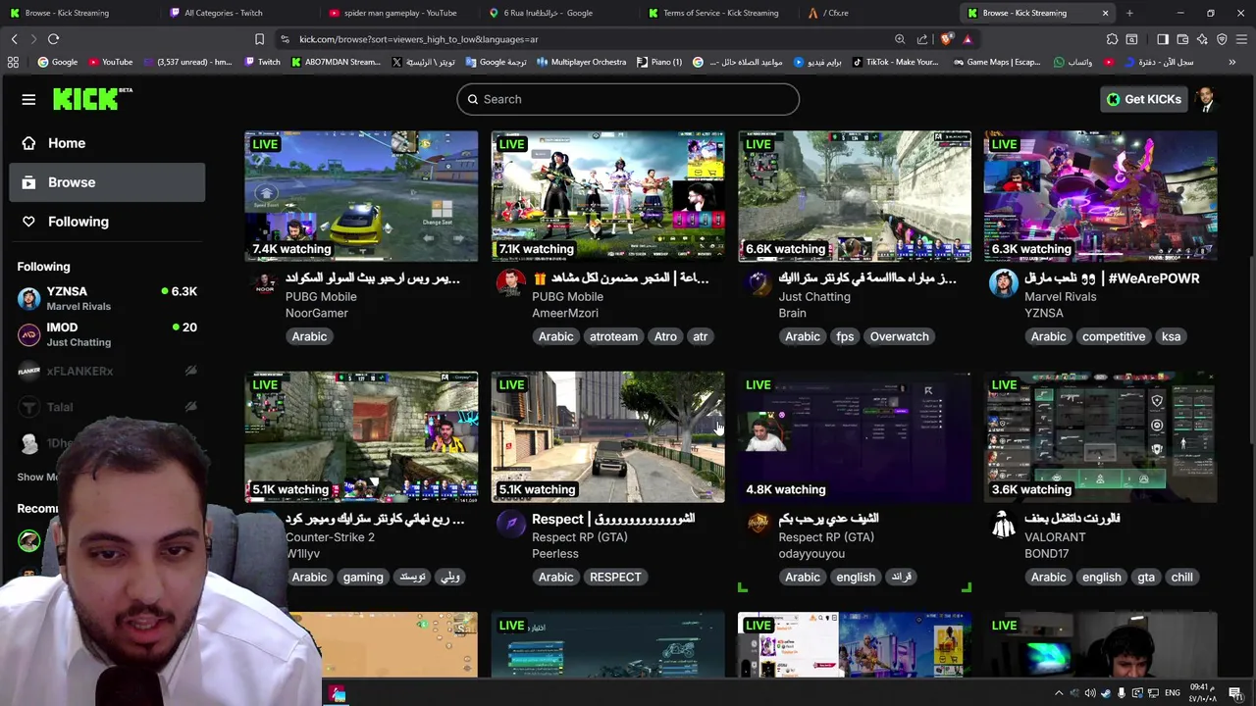Viewport: 1256px width, 706px height.
Task: Click the odayyouyou channel avatar
Action: pos(758,525)
